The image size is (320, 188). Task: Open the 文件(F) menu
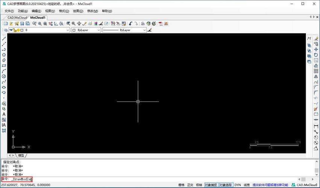(9, 11)
